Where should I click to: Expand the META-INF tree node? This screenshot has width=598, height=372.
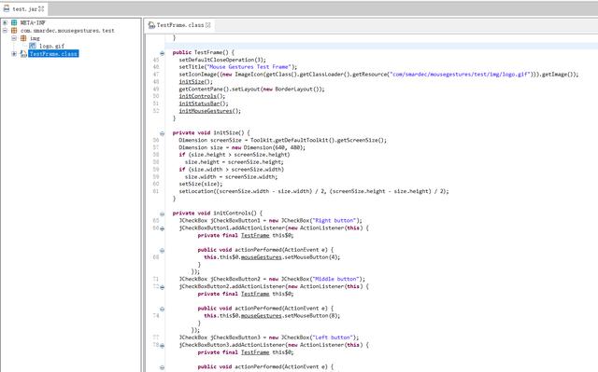(5, 22)
